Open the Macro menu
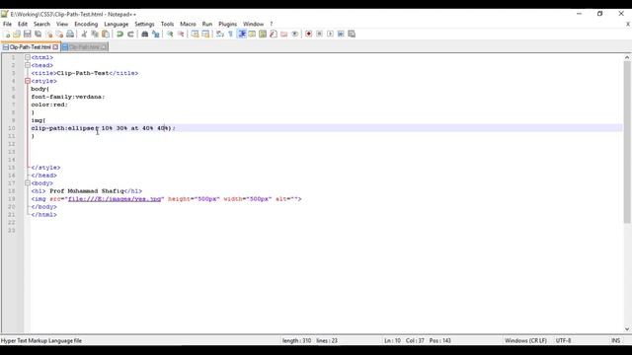Viewport: 632px width, 355px height. pyautogui.click(x=188, y=24)
